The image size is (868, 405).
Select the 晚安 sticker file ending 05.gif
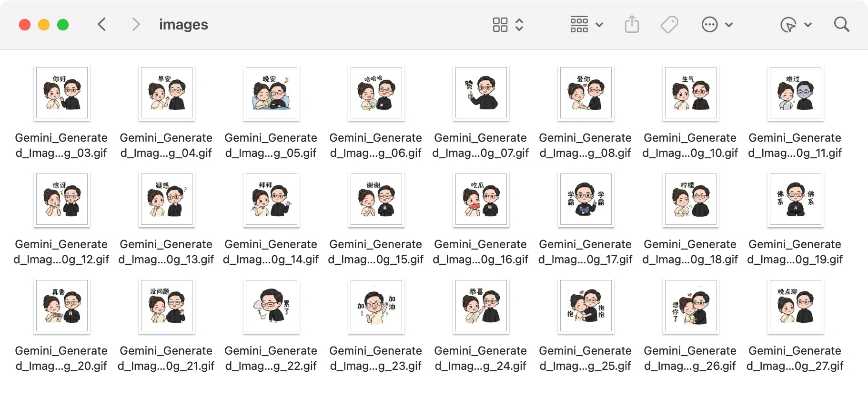click(272, 93)
